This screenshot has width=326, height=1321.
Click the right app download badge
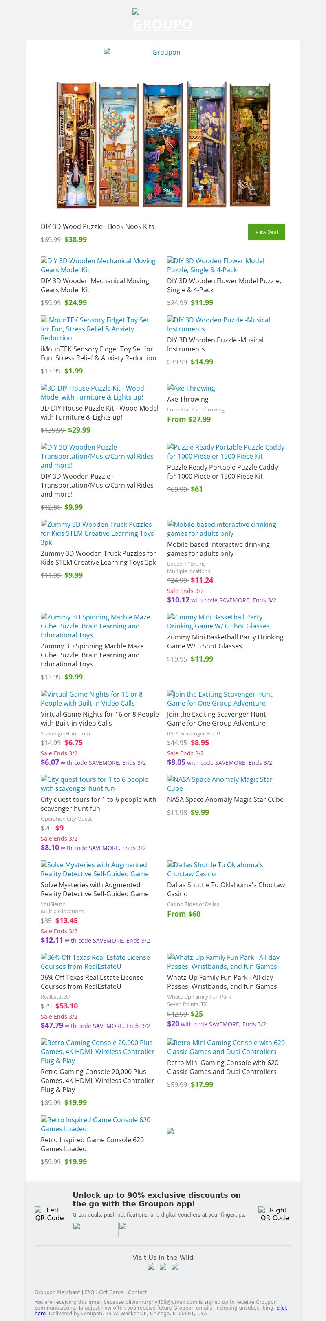(x=145, y=1229)
